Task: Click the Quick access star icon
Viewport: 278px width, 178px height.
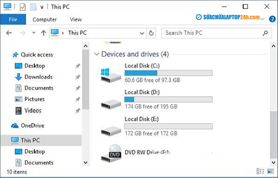Action: pos(15,55)
